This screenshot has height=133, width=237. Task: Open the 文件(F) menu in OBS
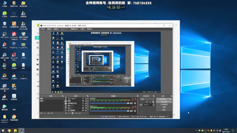point(43,29)
